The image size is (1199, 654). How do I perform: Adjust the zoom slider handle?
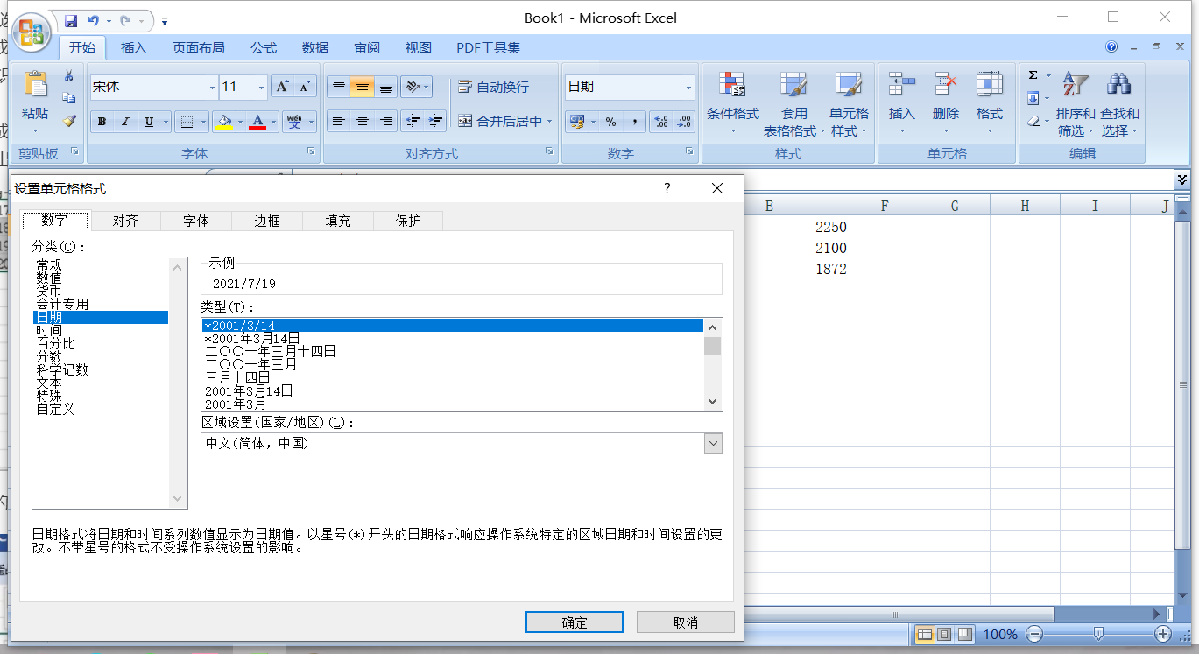[1098, 634]
